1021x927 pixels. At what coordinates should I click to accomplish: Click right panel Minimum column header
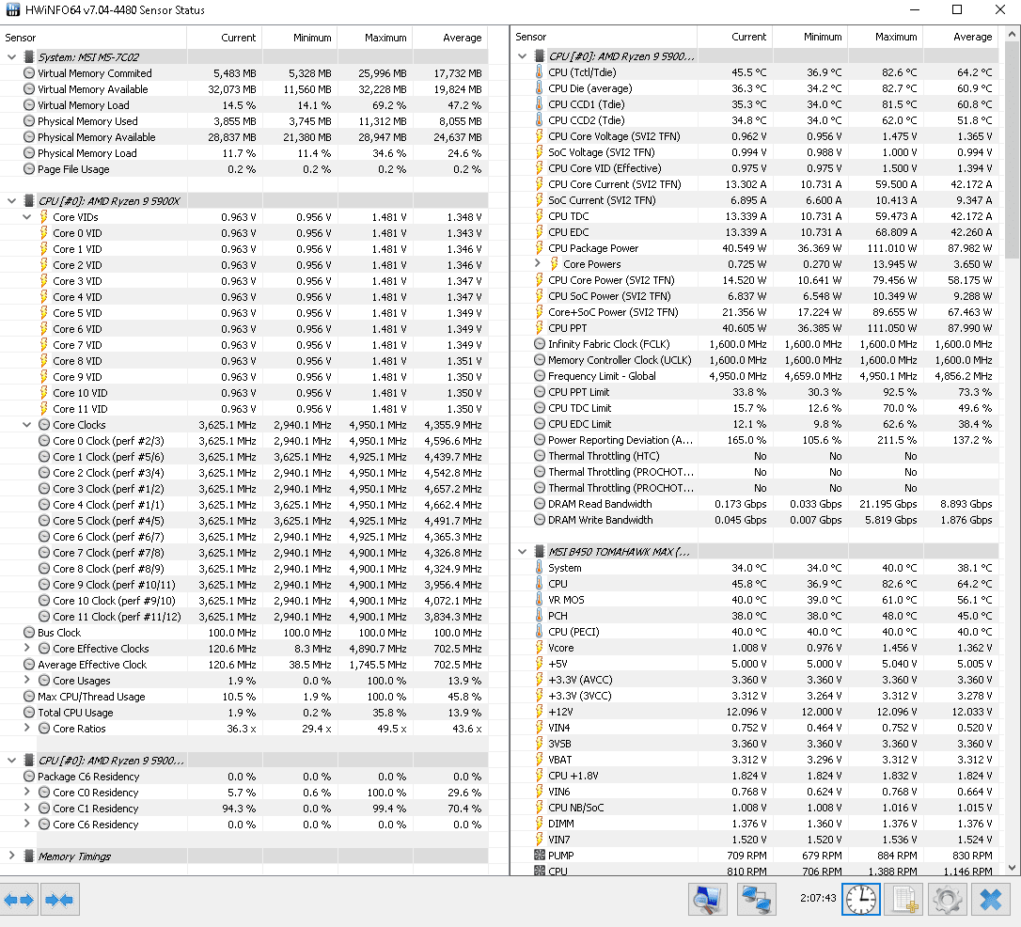(810, 37)
